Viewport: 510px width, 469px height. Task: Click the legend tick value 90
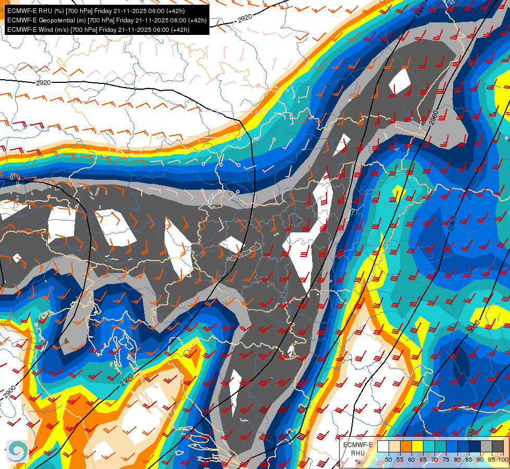(x=480, y=460)
